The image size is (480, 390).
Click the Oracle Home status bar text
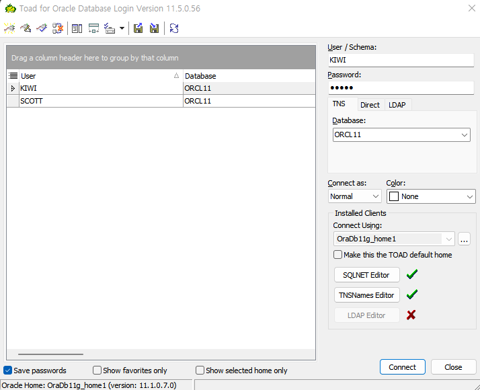pyautogui.click(x=89, y=385)
